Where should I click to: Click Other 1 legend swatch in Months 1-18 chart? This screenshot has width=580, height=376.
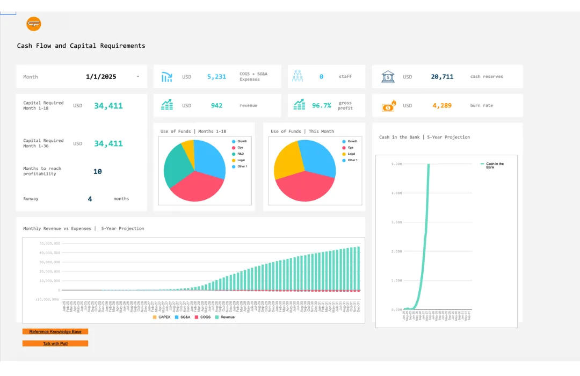pos(234,167)
